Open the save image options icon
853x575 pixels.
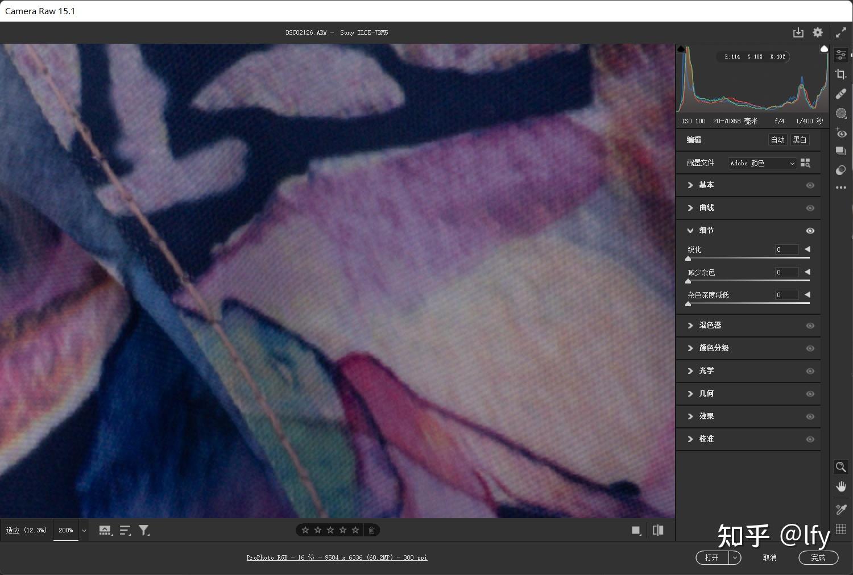798,32
